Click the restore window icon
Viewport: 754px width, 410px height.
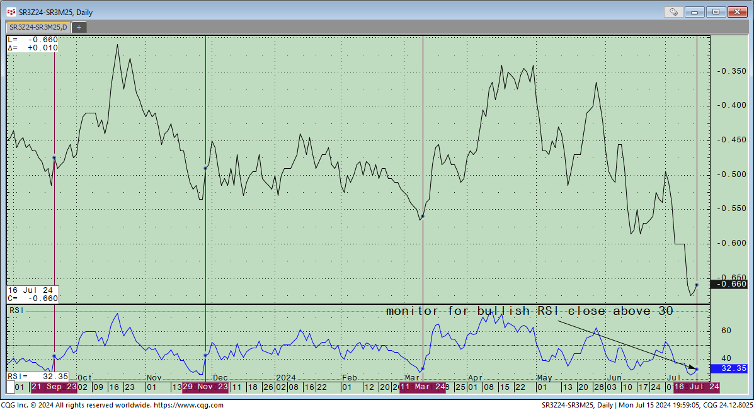coord(715,11)
